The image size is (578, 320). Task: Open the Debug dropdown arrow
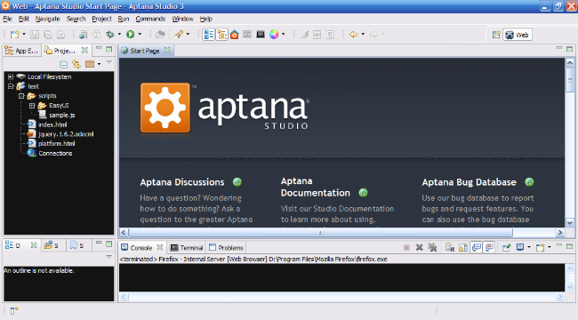119,35
